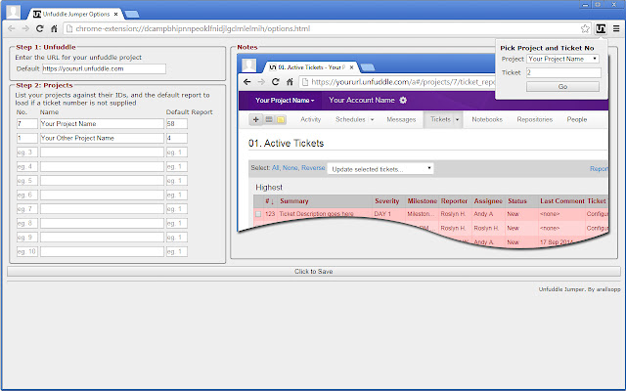The image size is (626, 391).
Task: Sort by the Summary column header
Action: (x=294, y=201)
